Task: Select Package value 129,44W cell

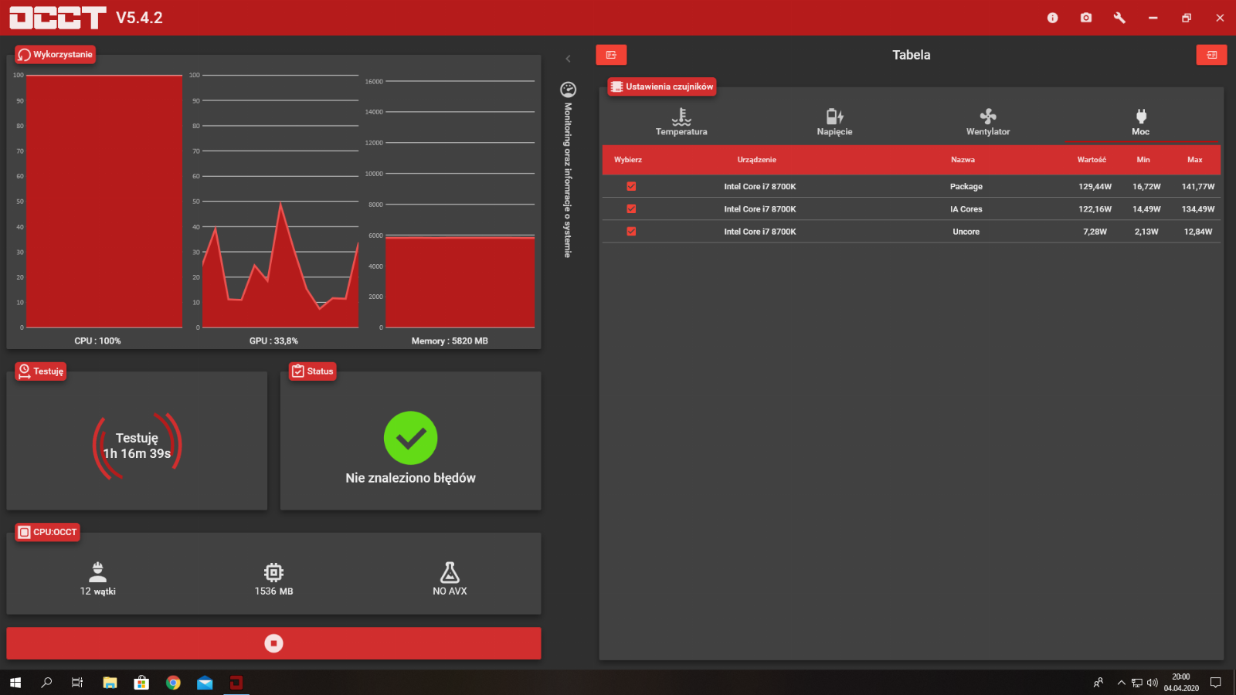Action: tap(1095, 186)
